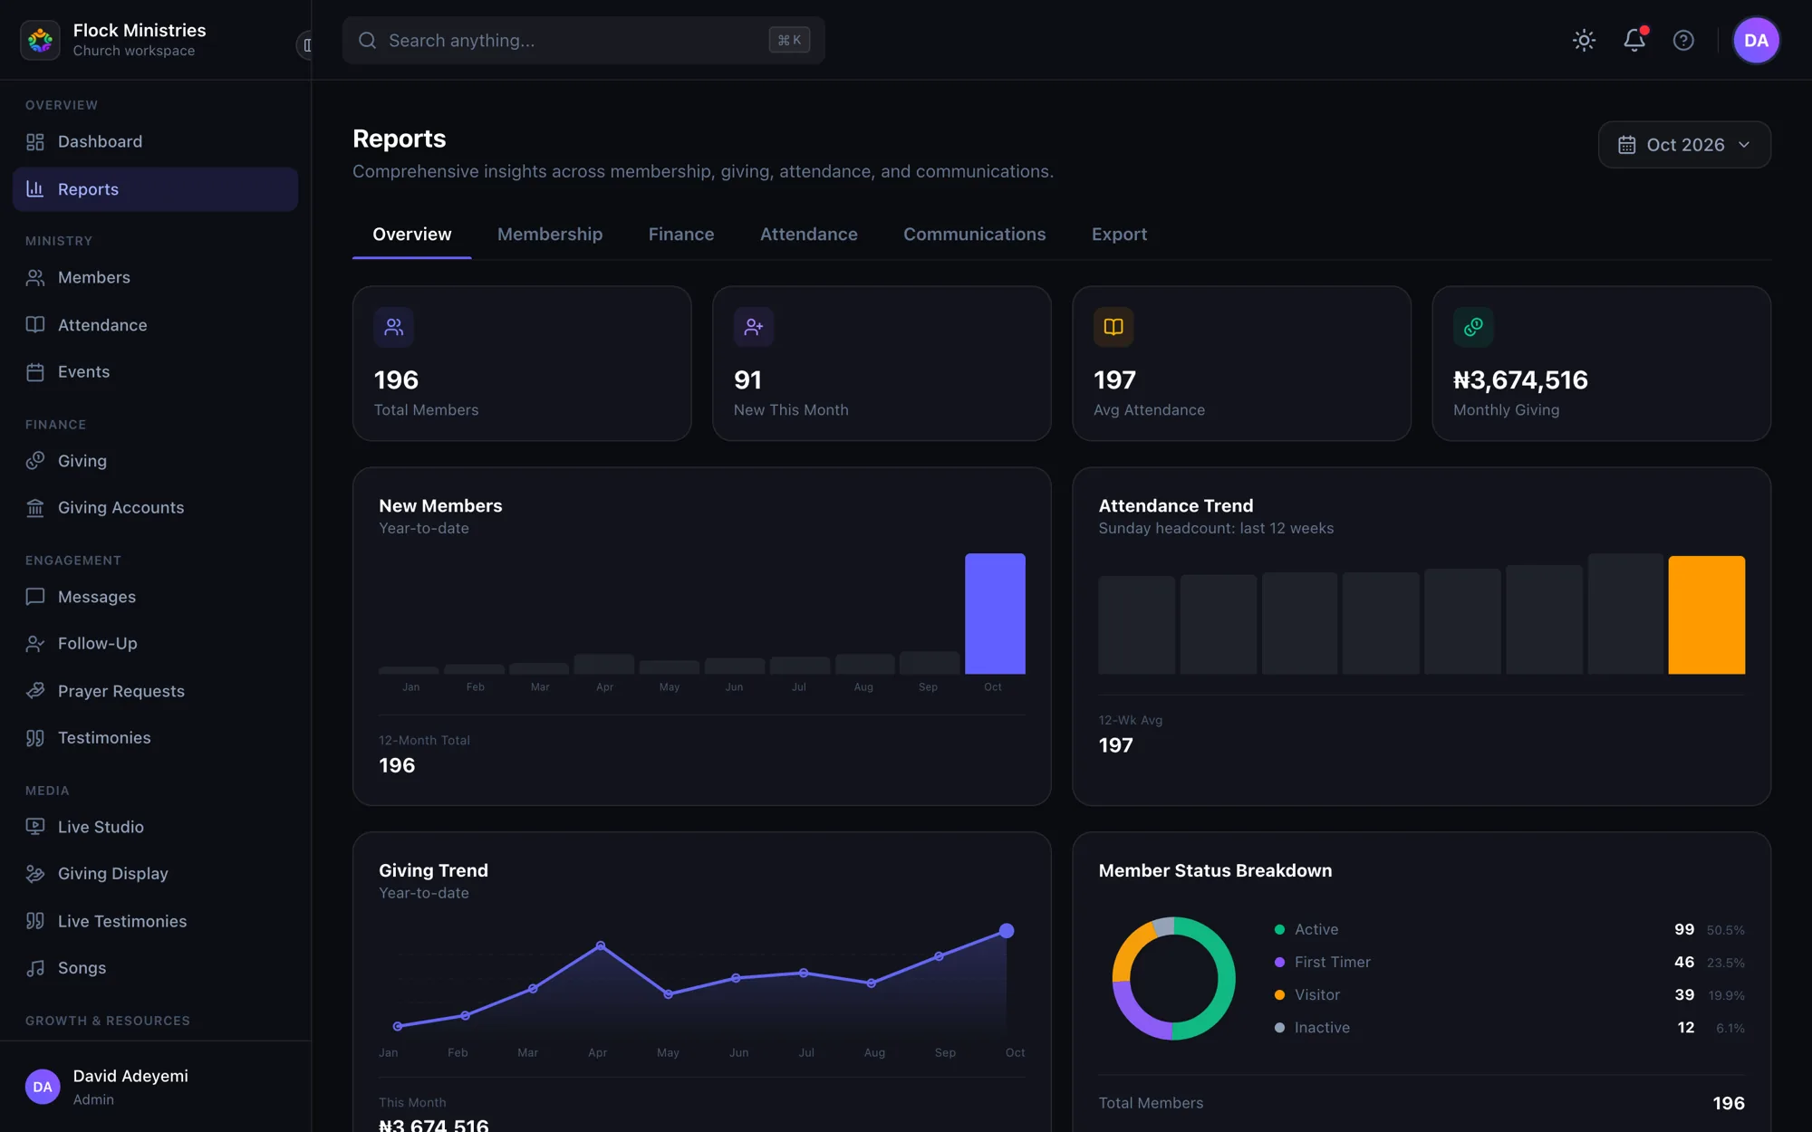
Task: Click the calendar icon in the date picker
Action: pyautogui.click(x=1627, y=145)
